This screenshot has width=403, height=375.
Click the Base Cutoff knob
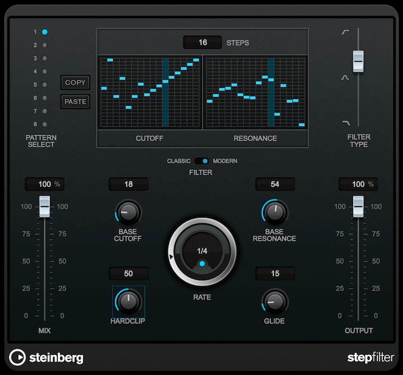tap(128, 213)
